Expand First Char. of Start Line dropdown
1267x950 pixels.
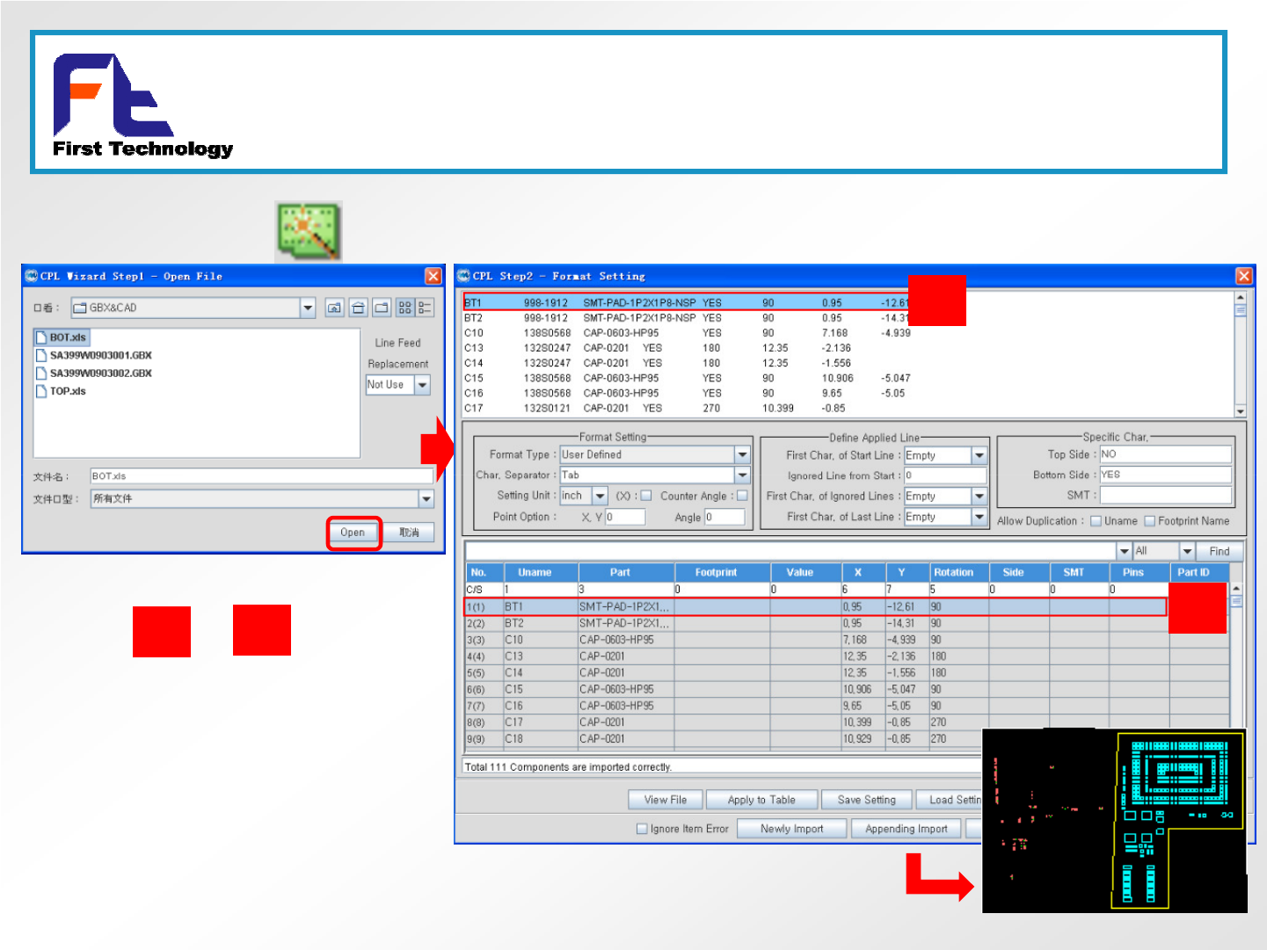(979, 455)
